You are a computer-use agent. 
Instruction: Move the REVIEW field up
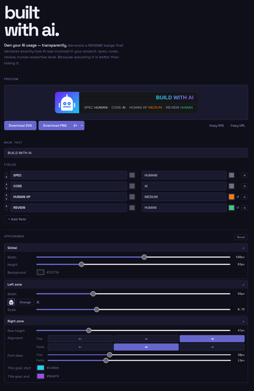point(7,206)
